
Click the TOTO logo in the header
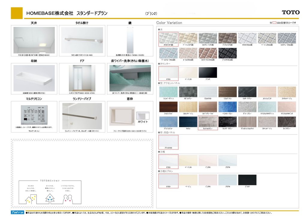point(291,12)
